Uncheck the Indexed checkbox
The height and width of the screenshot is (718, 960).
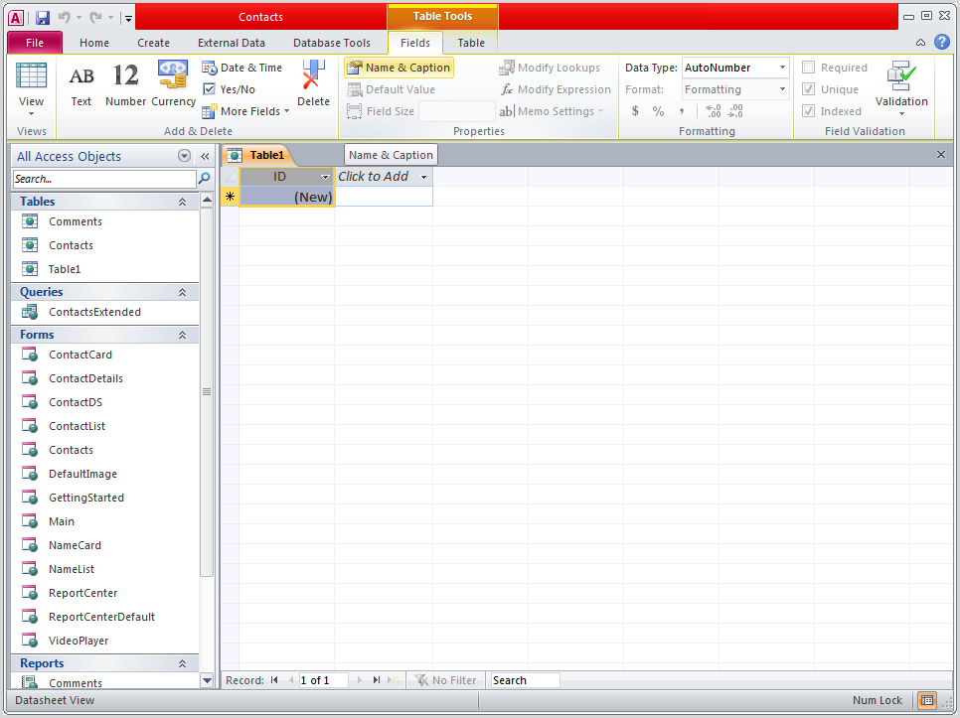click(x=809, y=110)
